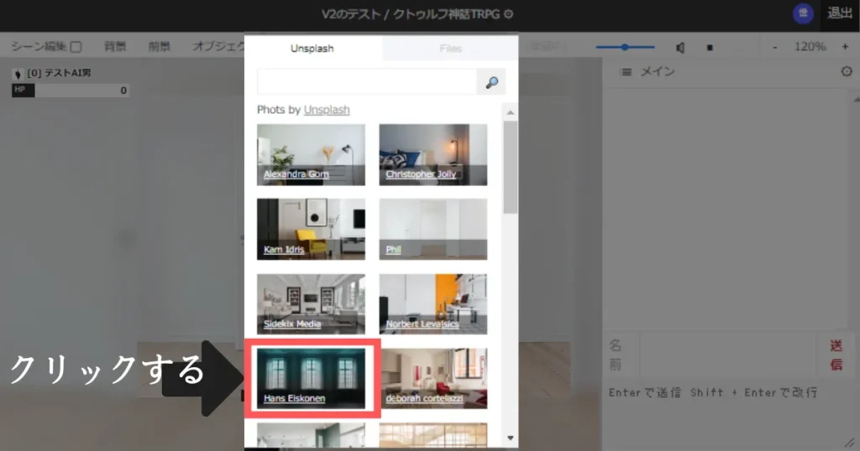860x451 pixels.
Task: Switch to the Files tab
Action: coord(450,48)
